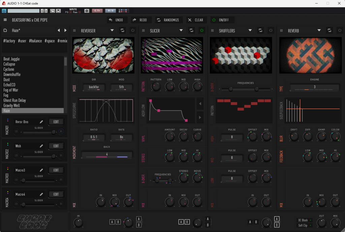Click the pencil icon next to Wsh

41,146
